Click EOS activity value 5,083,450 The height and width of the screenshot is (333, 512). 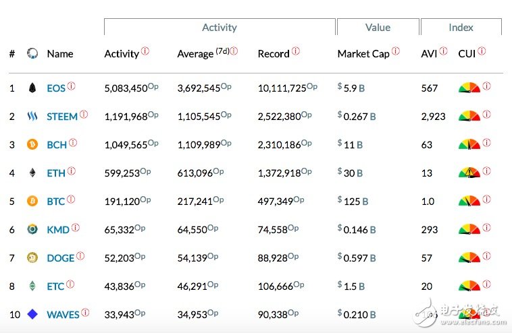[x=126, y=88]
